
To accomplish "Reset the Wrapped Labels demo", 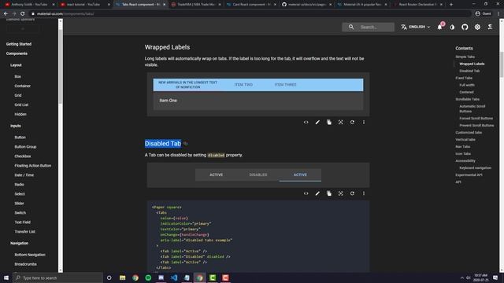I will [352, 123].
